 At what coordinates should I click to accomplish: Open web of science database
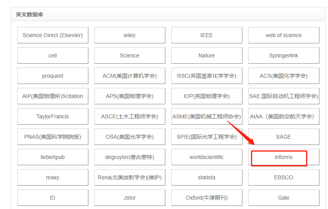tap(283, 35)
